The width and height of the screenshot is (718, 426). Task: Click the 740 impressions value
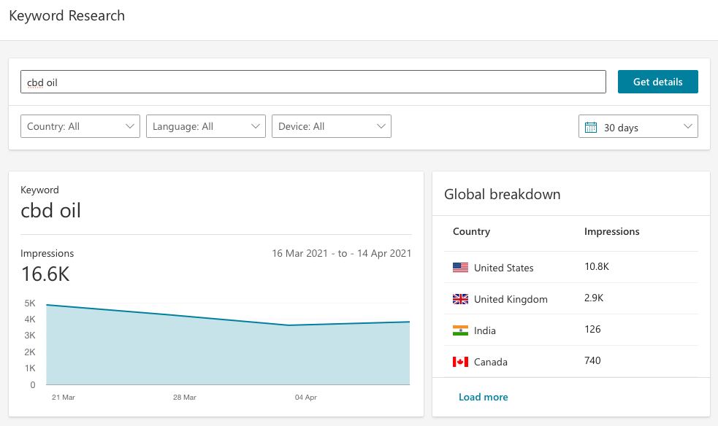coord(592,360)
